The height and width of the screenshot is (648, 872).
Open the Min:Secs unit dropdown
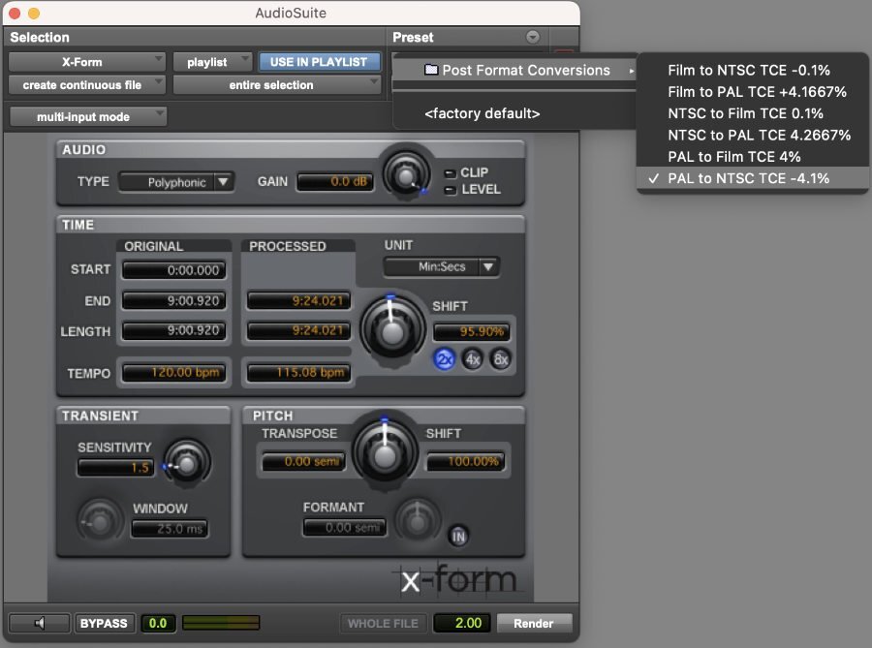pyautogui.click(x=442, y=266)
